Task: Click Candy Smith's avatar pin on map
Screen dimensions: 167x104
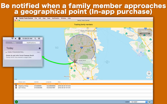Action: (75, 61)
